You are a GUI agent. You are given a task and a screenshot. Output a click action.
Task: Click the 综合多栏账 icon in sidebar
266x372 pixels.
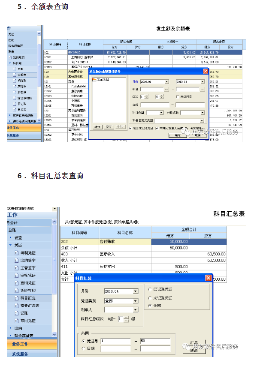pyautogui.click(x=15, y=98)
